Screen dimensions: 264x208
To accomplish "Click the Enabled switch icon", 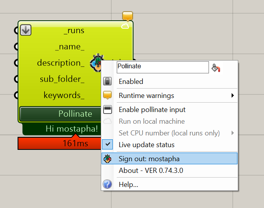I will click(x=107, y=81).
